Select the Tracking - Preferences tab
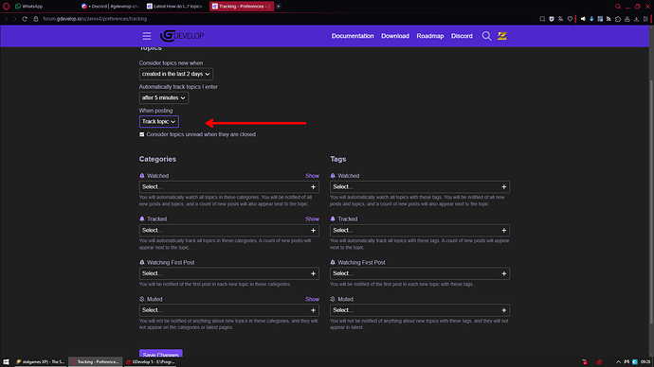 point(241,7)
